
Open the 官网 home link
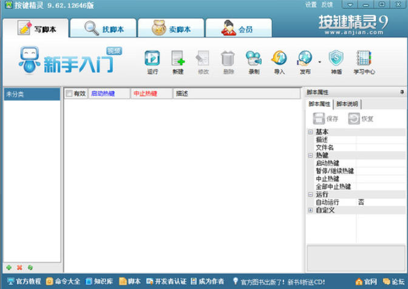[x=366, y=282]
